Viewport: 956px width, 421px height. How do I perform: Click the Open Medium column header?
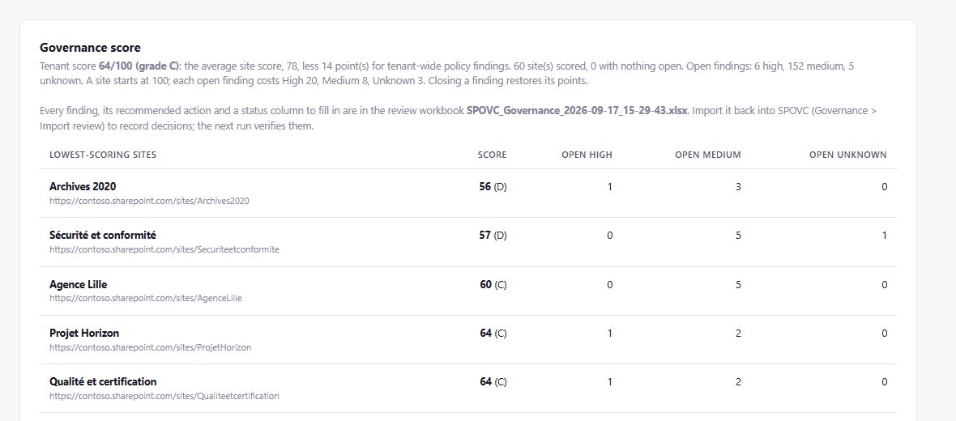click(x=708, y=155)
